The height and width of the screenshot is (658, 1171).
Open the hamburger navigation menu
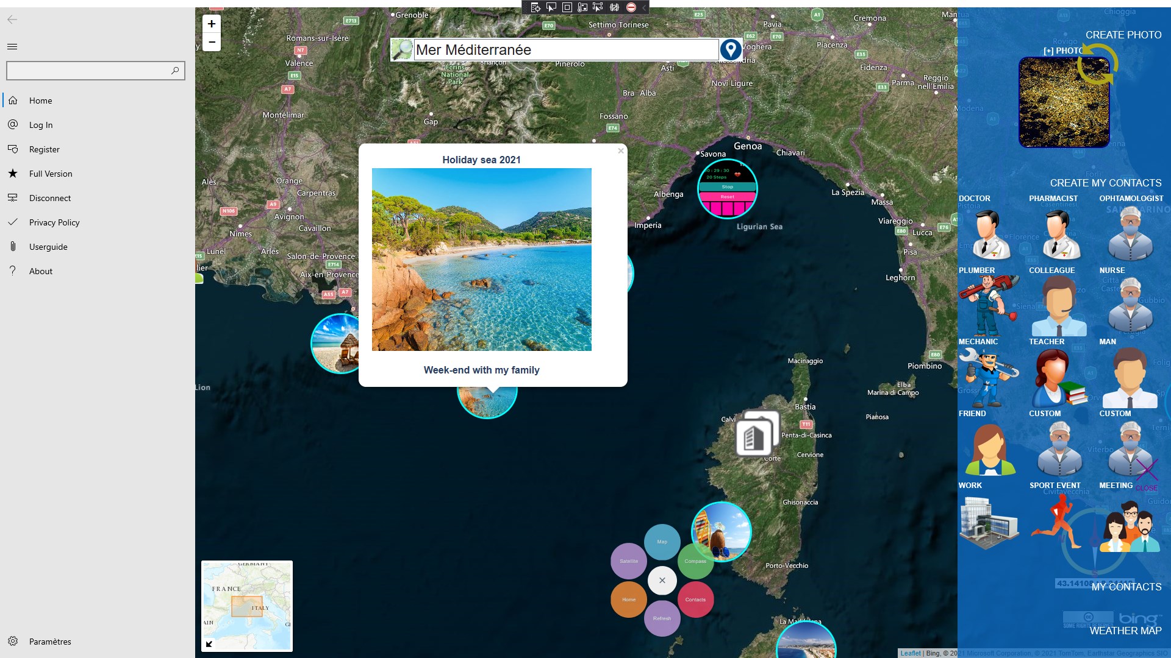[12, 47]
